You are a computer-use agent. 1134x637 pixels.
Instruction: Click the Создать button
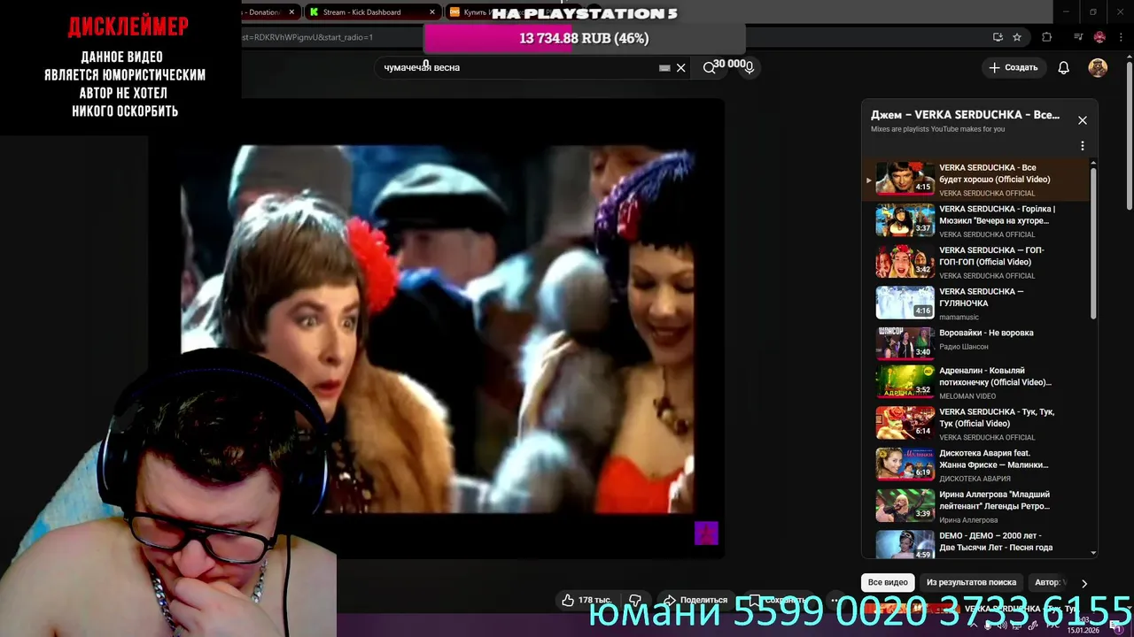click(x=1014, y=67)
